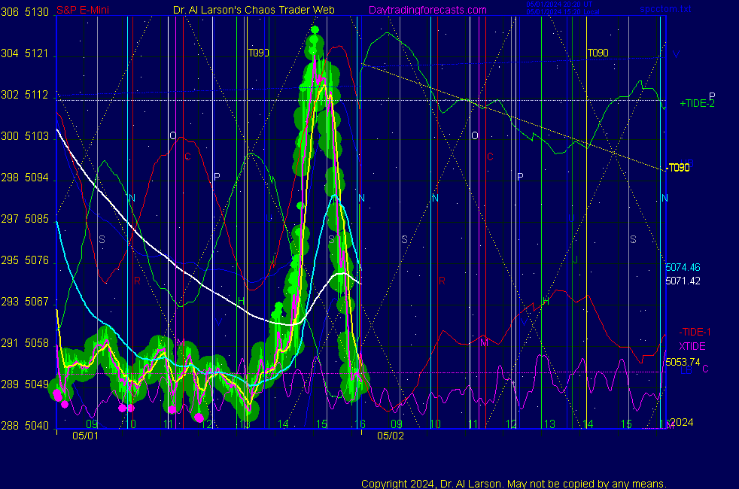Click the Daytradingforecasts.com link
The width and height of the screenshot is (739, 489).
pyautogui.click(x=427, y=10)
